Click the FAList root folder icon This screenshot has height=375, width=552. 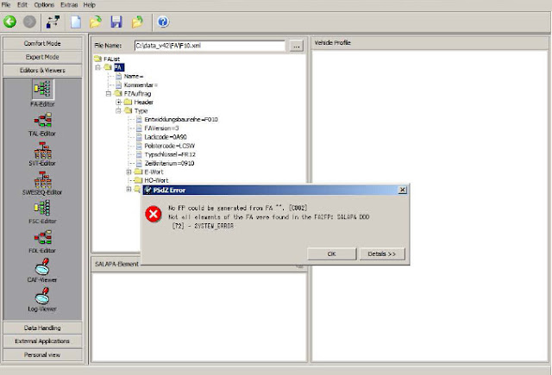point(97,59)
